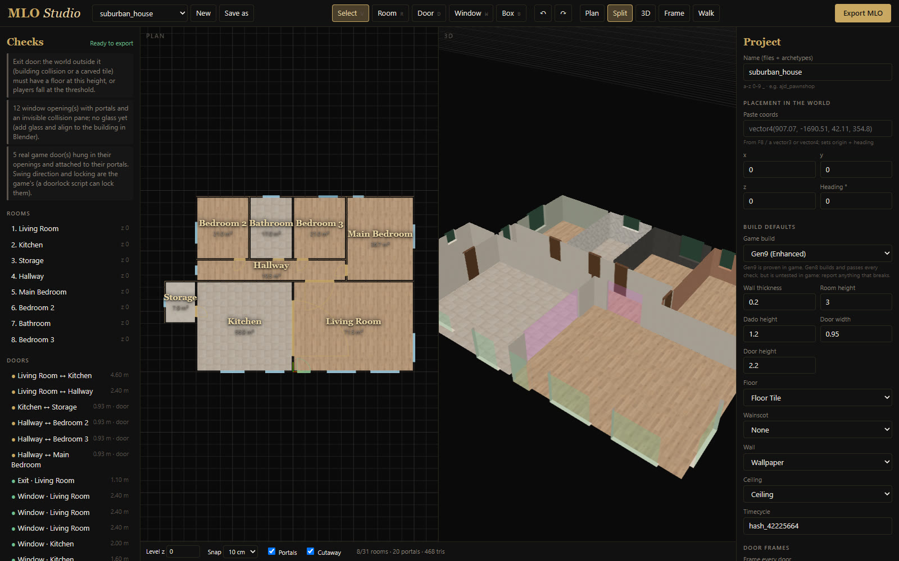This screenshot has width=899, height=561.
Task: Pick the Window tool
Action: tap(471, 13)
